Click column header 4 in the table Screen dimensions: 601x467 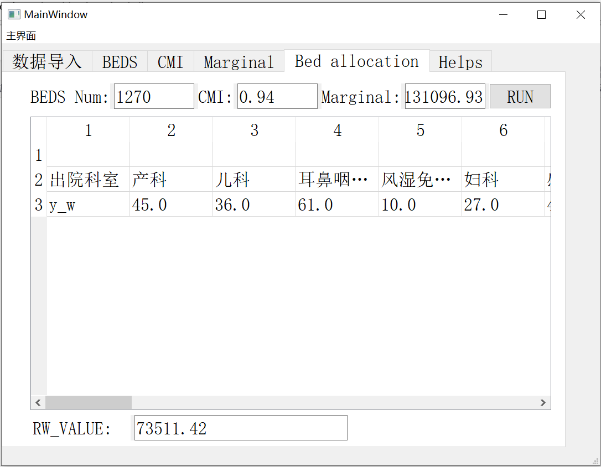[337, 130]
